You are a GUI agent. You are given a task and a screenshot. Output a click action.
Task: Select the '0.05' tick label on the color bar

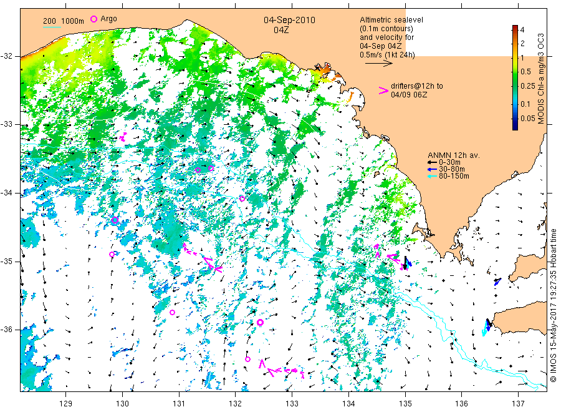coord(528,118)
